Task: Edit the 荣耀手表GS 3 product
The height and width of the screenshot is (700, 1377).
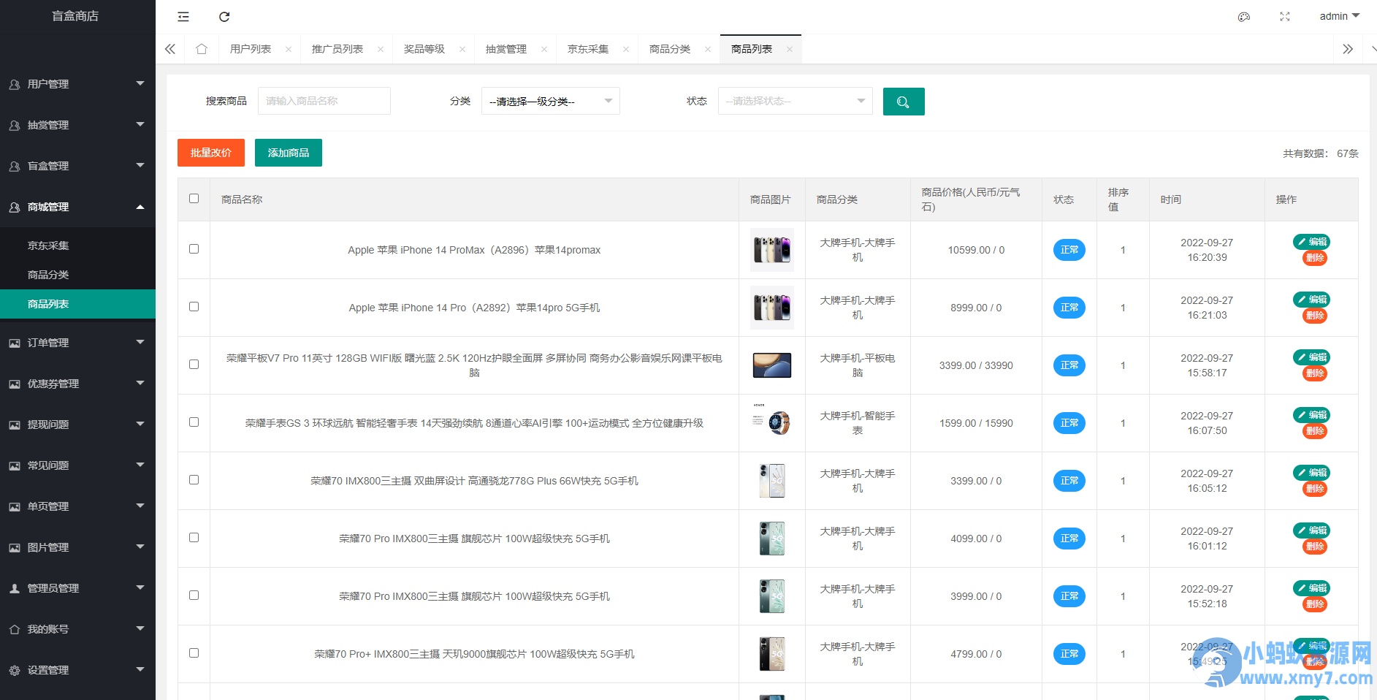Action: point(1312,415)
